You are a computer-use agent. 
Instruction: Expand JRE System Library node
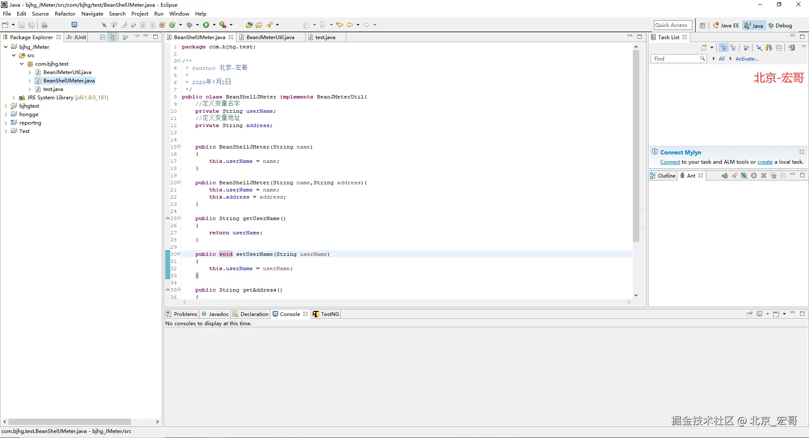[13, 97]
